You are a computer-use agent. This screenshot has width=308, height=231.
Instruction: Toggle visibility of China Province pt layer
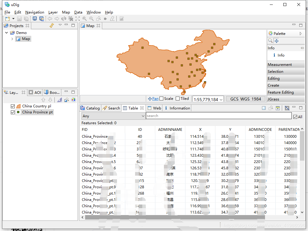pos(13,112)
